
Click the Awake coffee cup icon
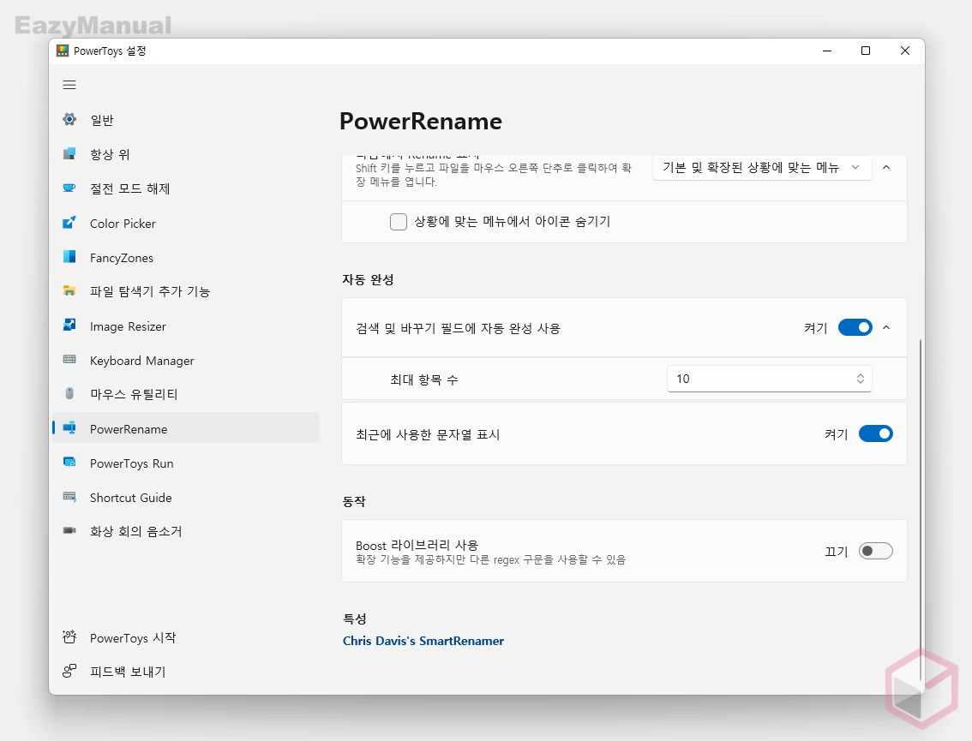click(69, 188)
